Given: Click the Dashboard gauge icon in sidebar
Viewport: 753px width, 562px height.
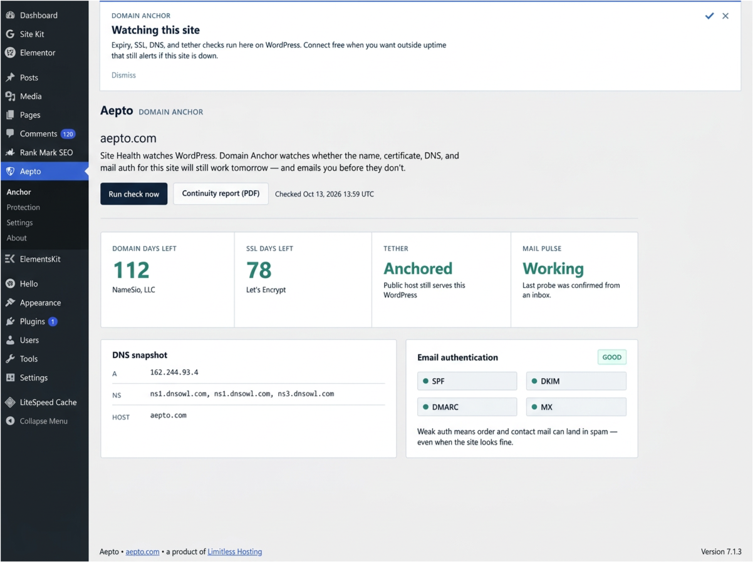Looking at the screenshot, I should click(10, 15).
